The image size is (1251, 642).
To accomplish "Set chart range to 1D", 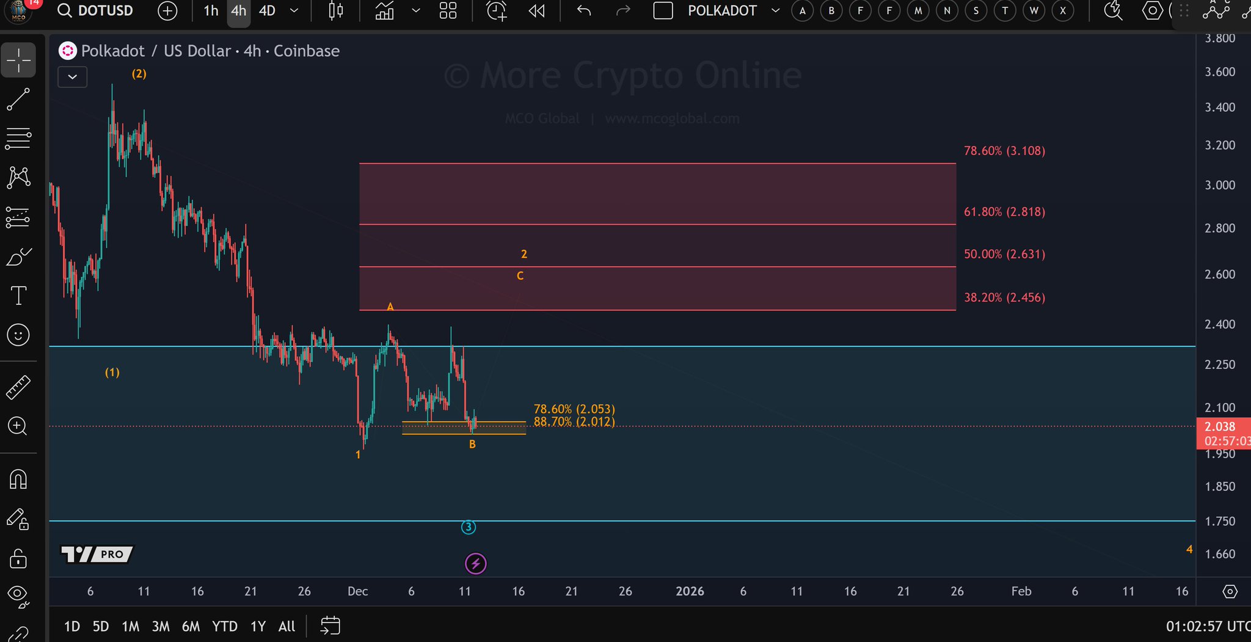I will pyautogui.click(x=72, y=626).
